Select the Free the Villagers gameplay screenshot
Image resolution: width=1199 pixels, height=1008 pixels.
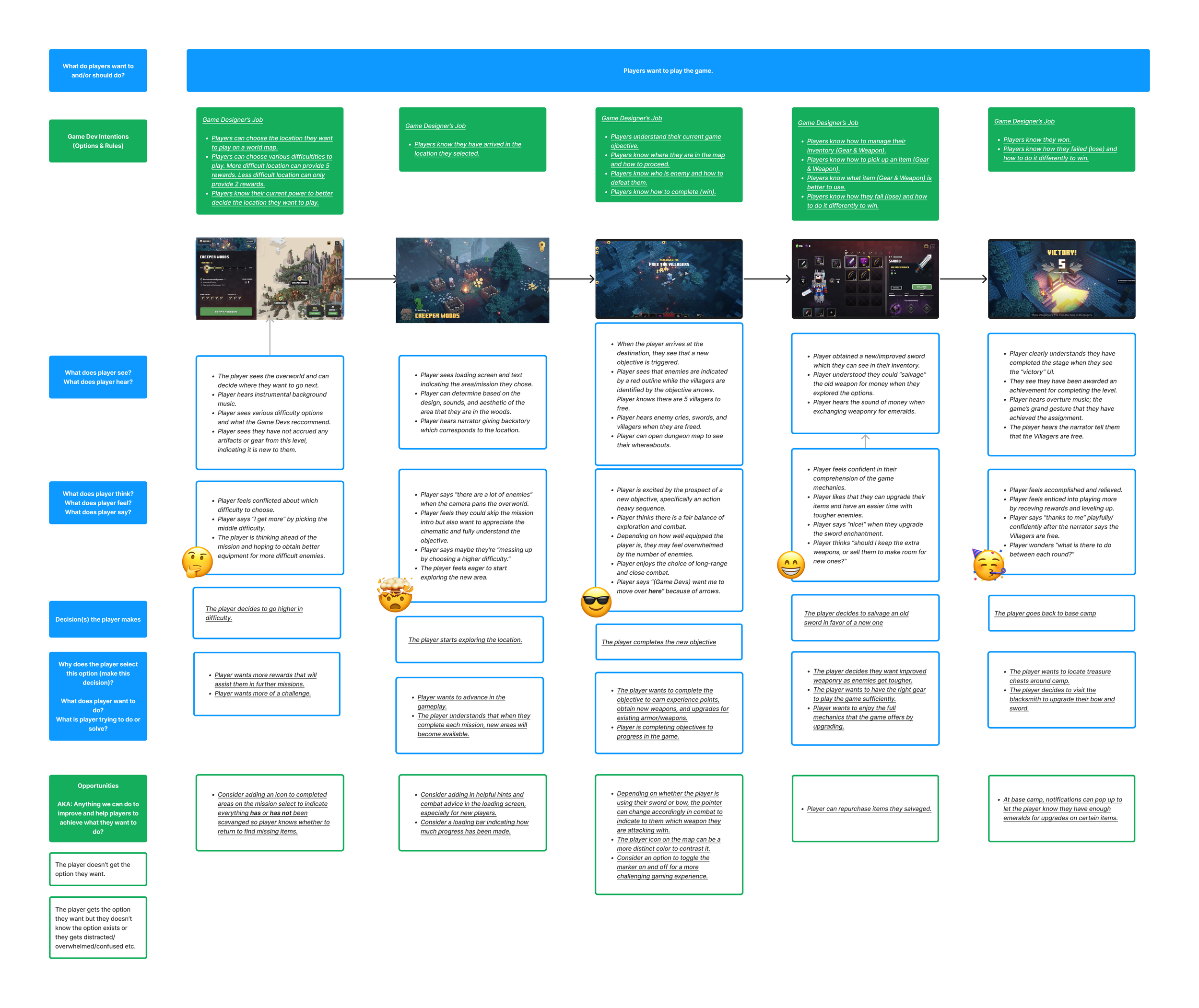click(x=669, y=279)
